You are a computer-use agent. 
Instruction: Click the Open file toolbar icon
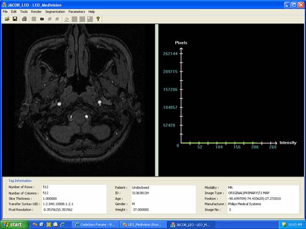pos(7,19)
